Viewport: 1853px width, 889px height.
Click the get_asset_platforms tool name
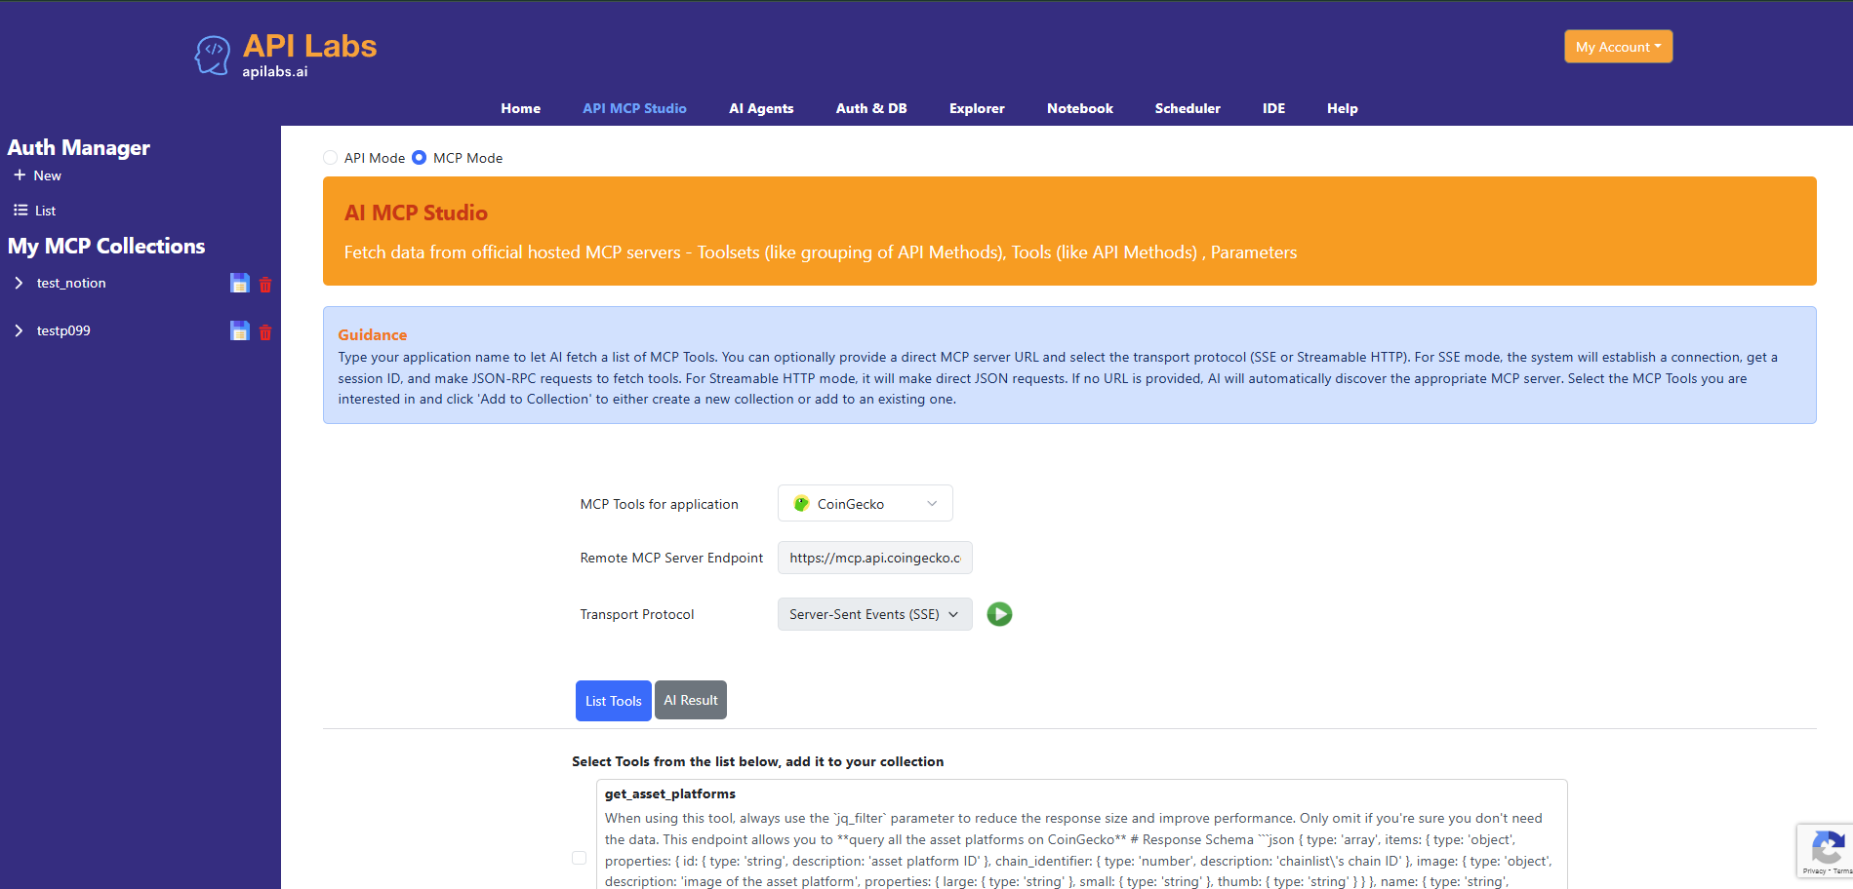pyautogui.click(x=670, y=793)
